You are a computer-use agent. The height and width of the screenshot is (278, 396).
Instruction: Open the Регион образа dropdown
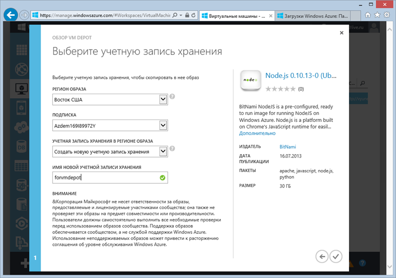point(110,100)
